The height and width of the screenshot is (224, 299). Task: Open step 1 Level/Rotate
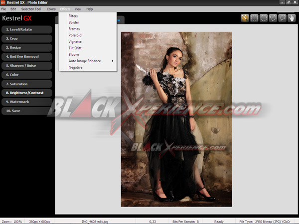pyautogui.click(x=27, y=29)
